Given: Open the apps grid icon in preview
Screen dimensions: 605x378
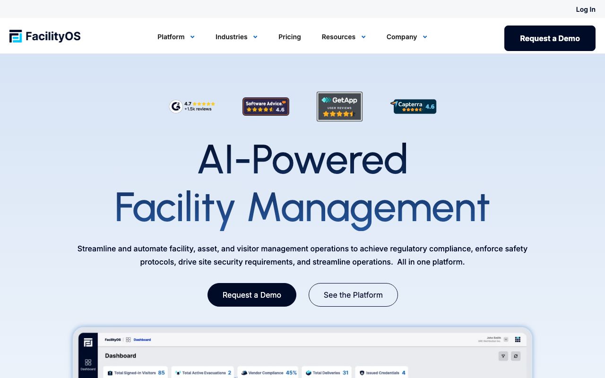Looking at the screenshot, I should point(518,339).
